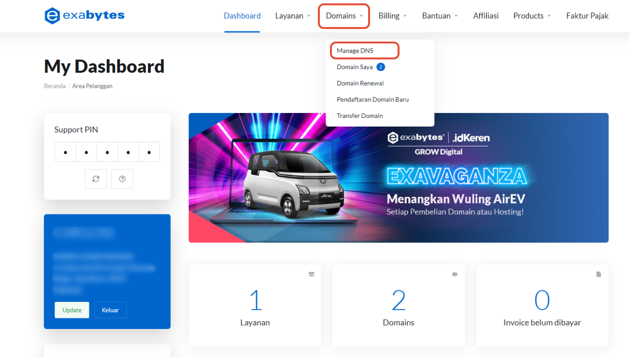Click Area Pelanggan breadcrumb
Image resolution: width=629 pixels, height=357 pixels.
[92, 86]
